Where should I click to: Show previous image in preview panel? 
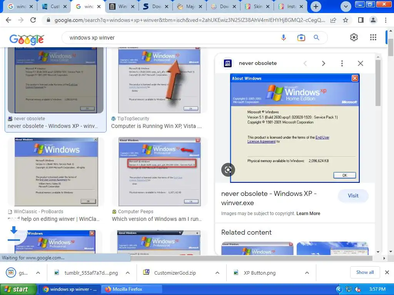tap(305, 63)
